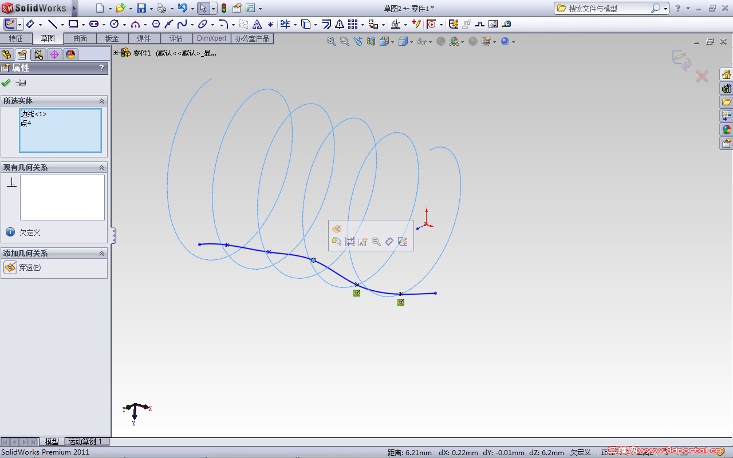The image size is (733, 458).
Task: Switch to the 钣金 tab
Action: coord(112,38)
